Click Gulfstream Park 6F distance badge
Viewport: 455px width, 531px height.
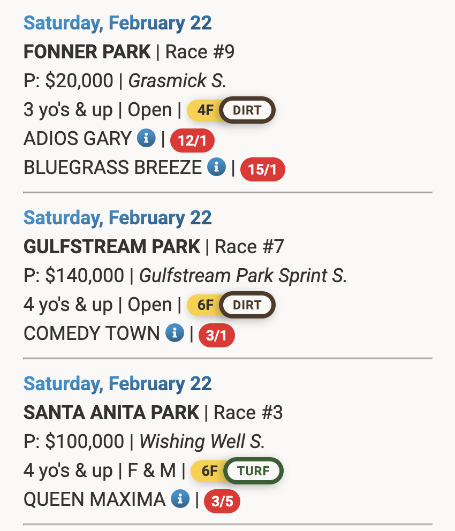[205, 305]
